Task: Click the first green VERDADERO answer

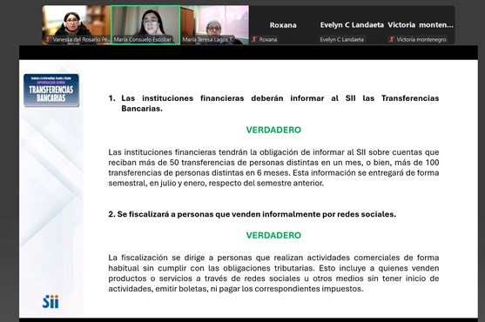Action: pyautogui.click(x=273, y=130)
